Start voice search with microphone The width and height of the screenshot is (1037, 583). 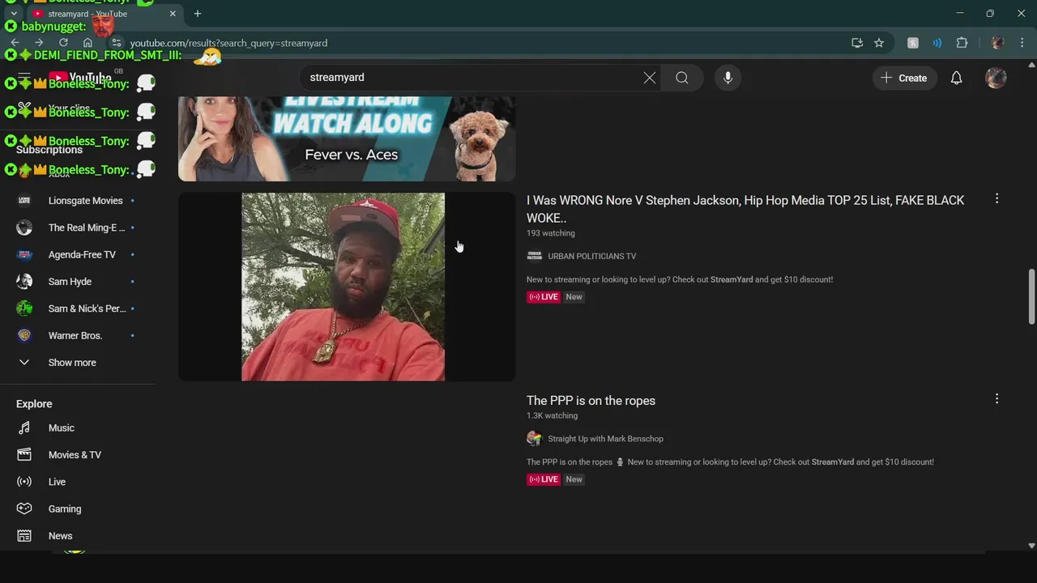point(728,78)
